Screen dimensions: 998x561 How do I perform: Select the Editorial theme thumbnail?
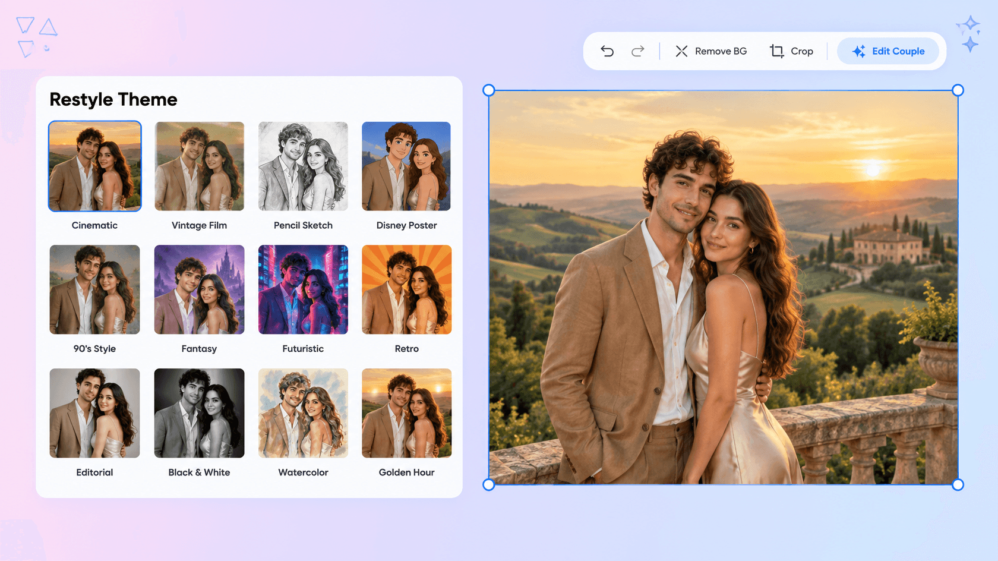coord(95,413)
